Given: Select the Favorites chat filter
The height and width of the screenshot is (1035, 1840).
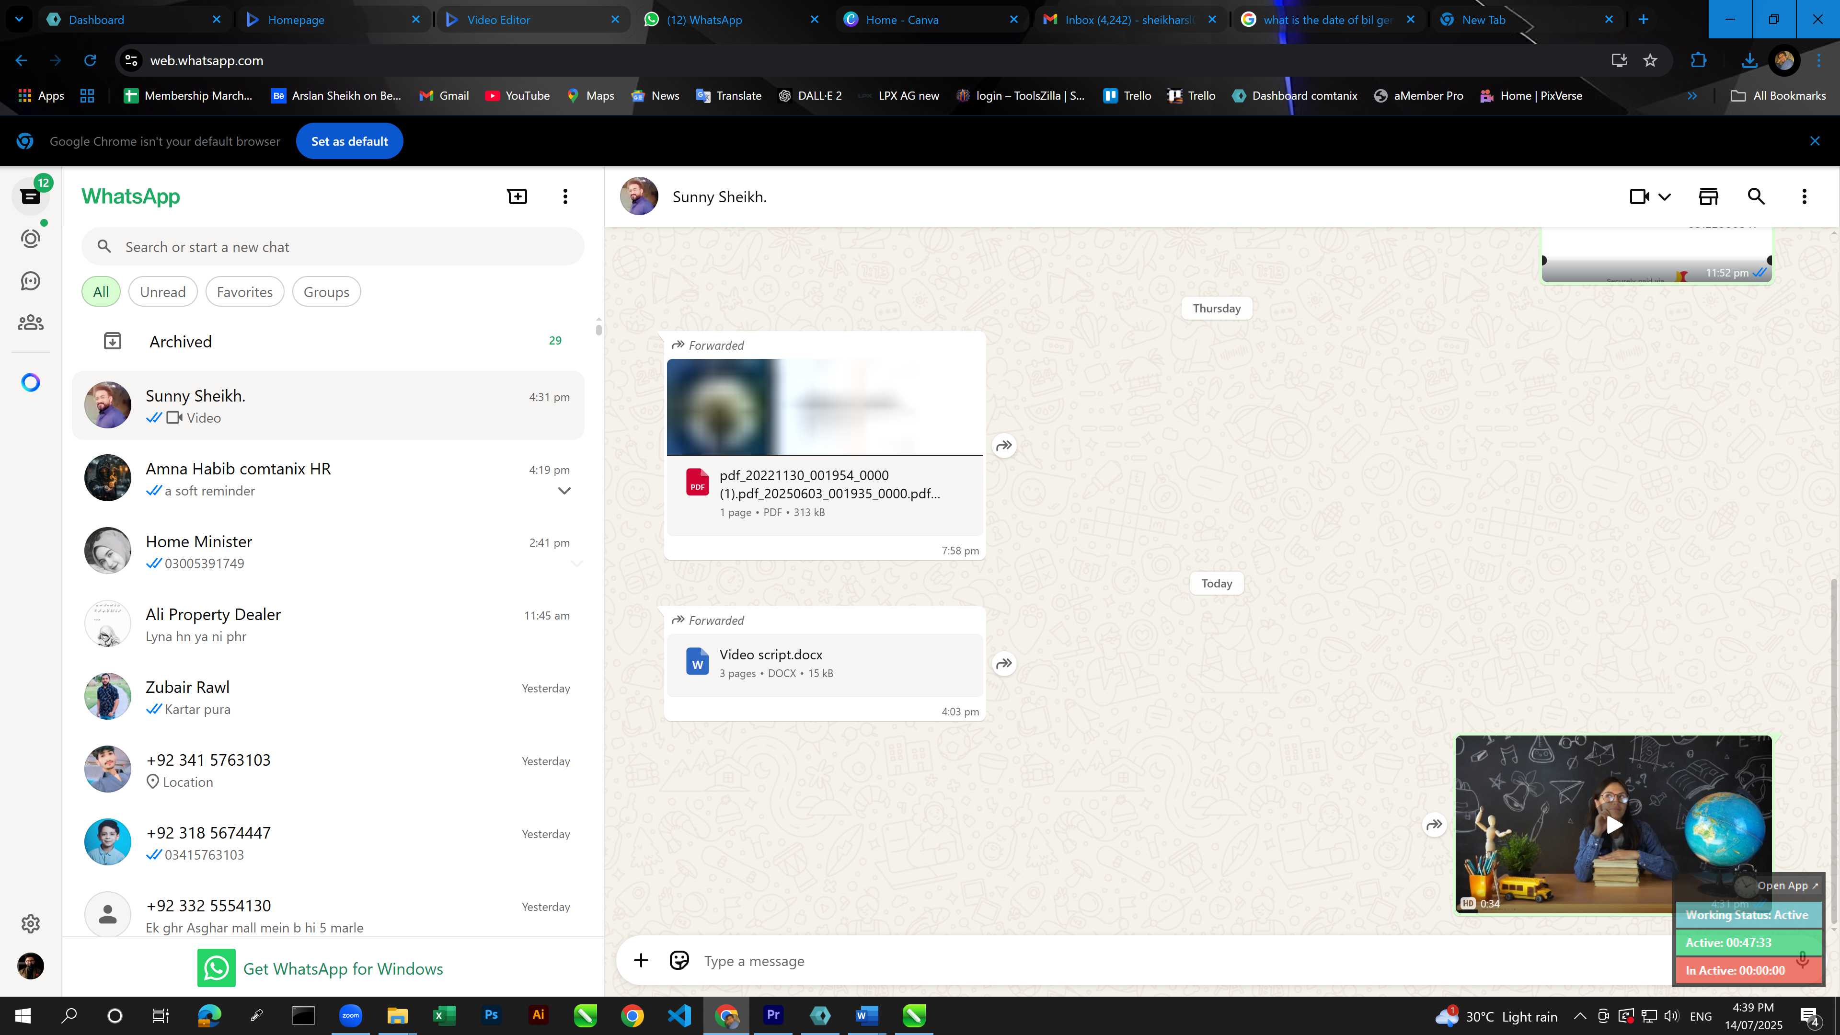Looking at the screenshot, I should pyautogui.click(x=244, y=292).
